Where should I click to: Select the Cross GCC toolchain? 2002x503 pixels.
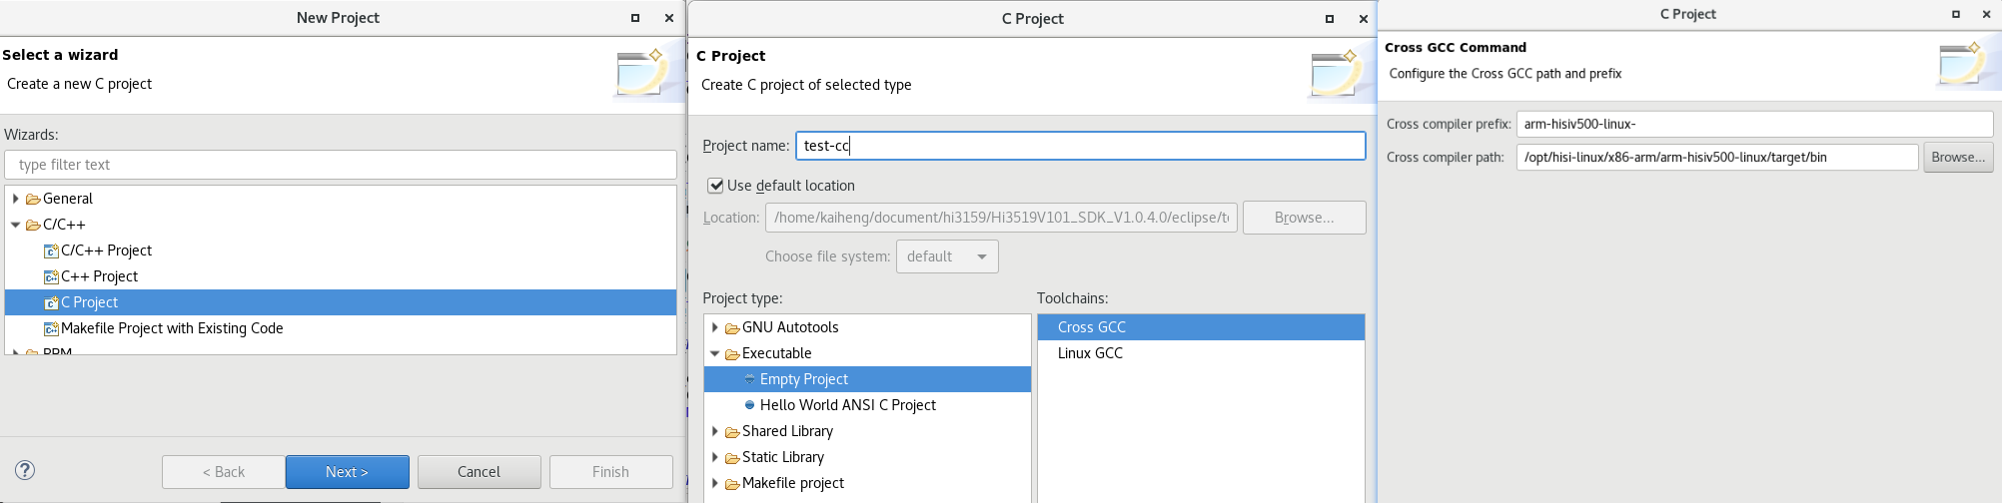[x=1091, y=327]
